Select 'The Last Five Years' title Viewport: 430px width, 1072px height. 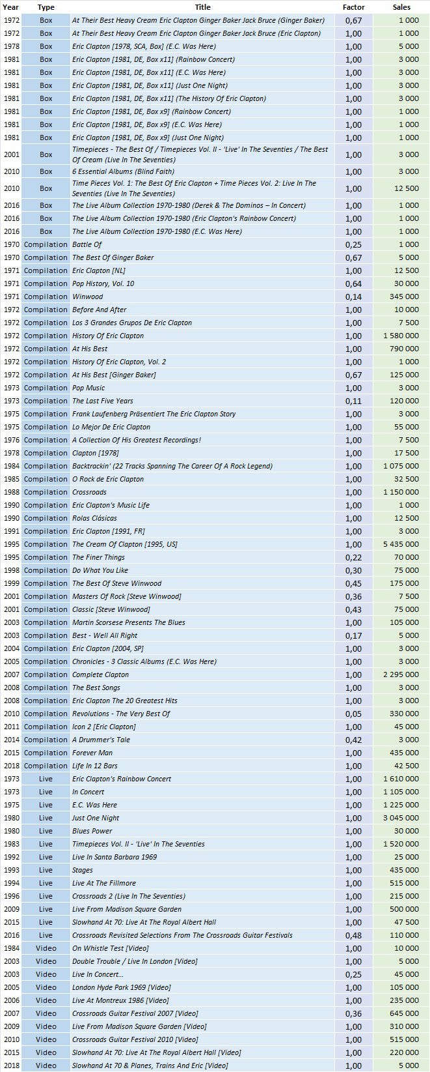tap(103, 401)
